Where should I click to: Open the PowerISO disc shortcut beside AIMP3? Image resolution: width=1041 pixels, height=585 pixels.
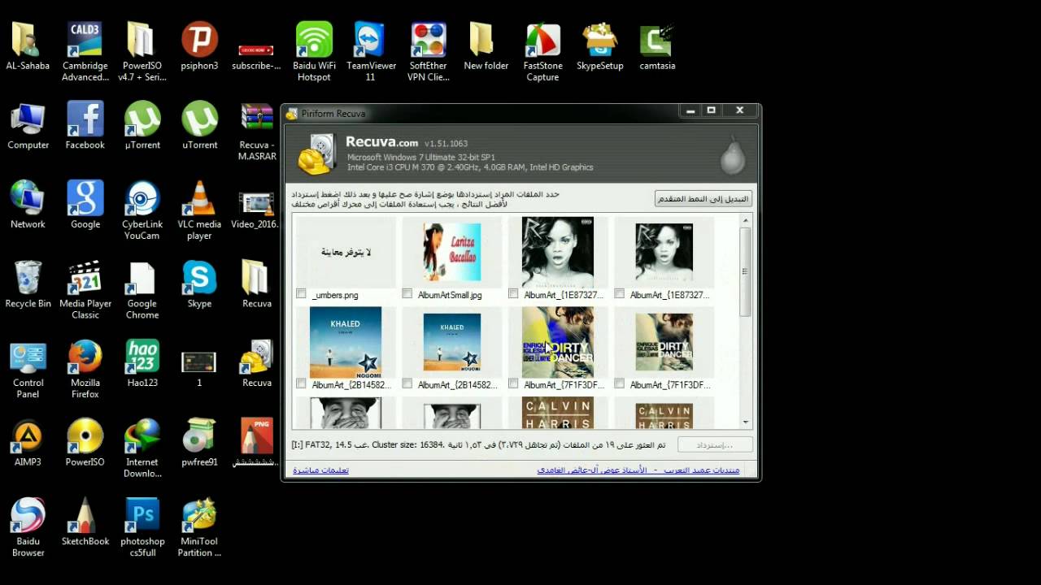(85, 444)
